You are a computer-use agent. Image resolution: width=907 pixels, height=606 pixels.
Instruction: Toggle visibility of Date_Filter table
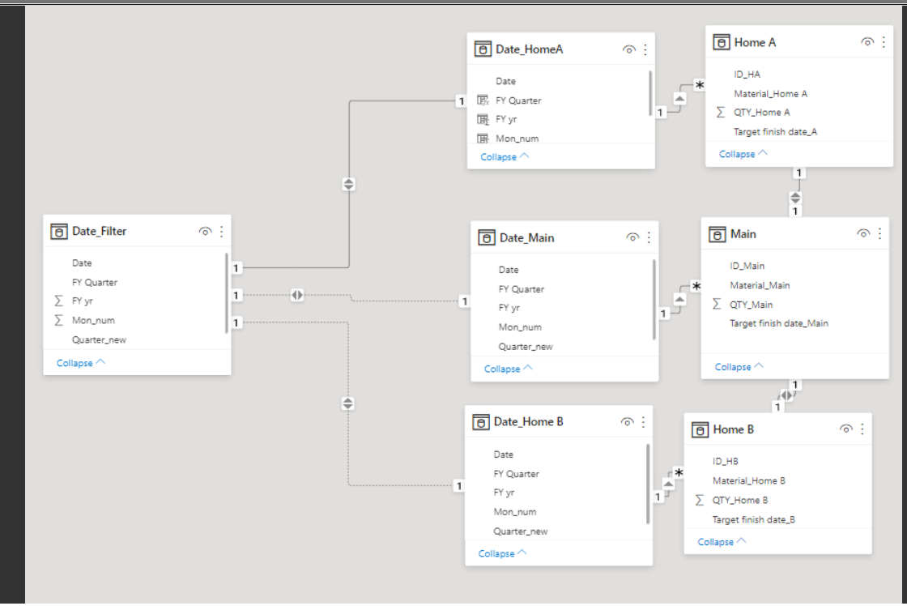pyautogui.click(x=205, y=232)
